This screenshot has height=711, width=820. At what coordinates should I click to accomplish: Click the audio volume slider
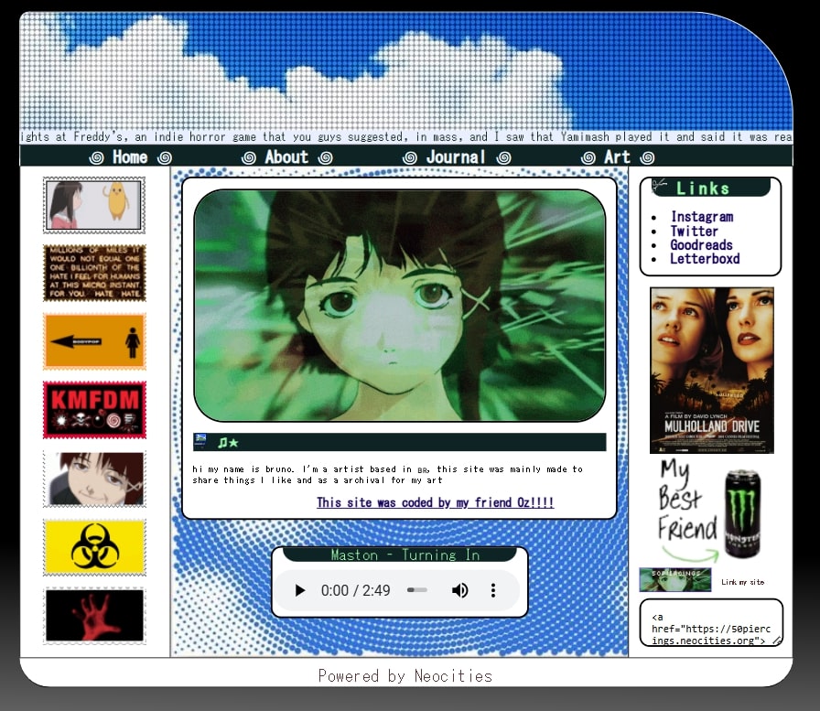click(x=418, y=591)
